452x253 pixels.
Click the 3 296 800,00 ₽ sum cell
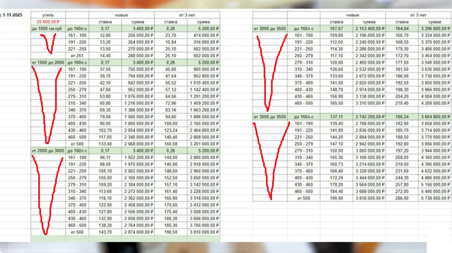[x=435, y=29]
